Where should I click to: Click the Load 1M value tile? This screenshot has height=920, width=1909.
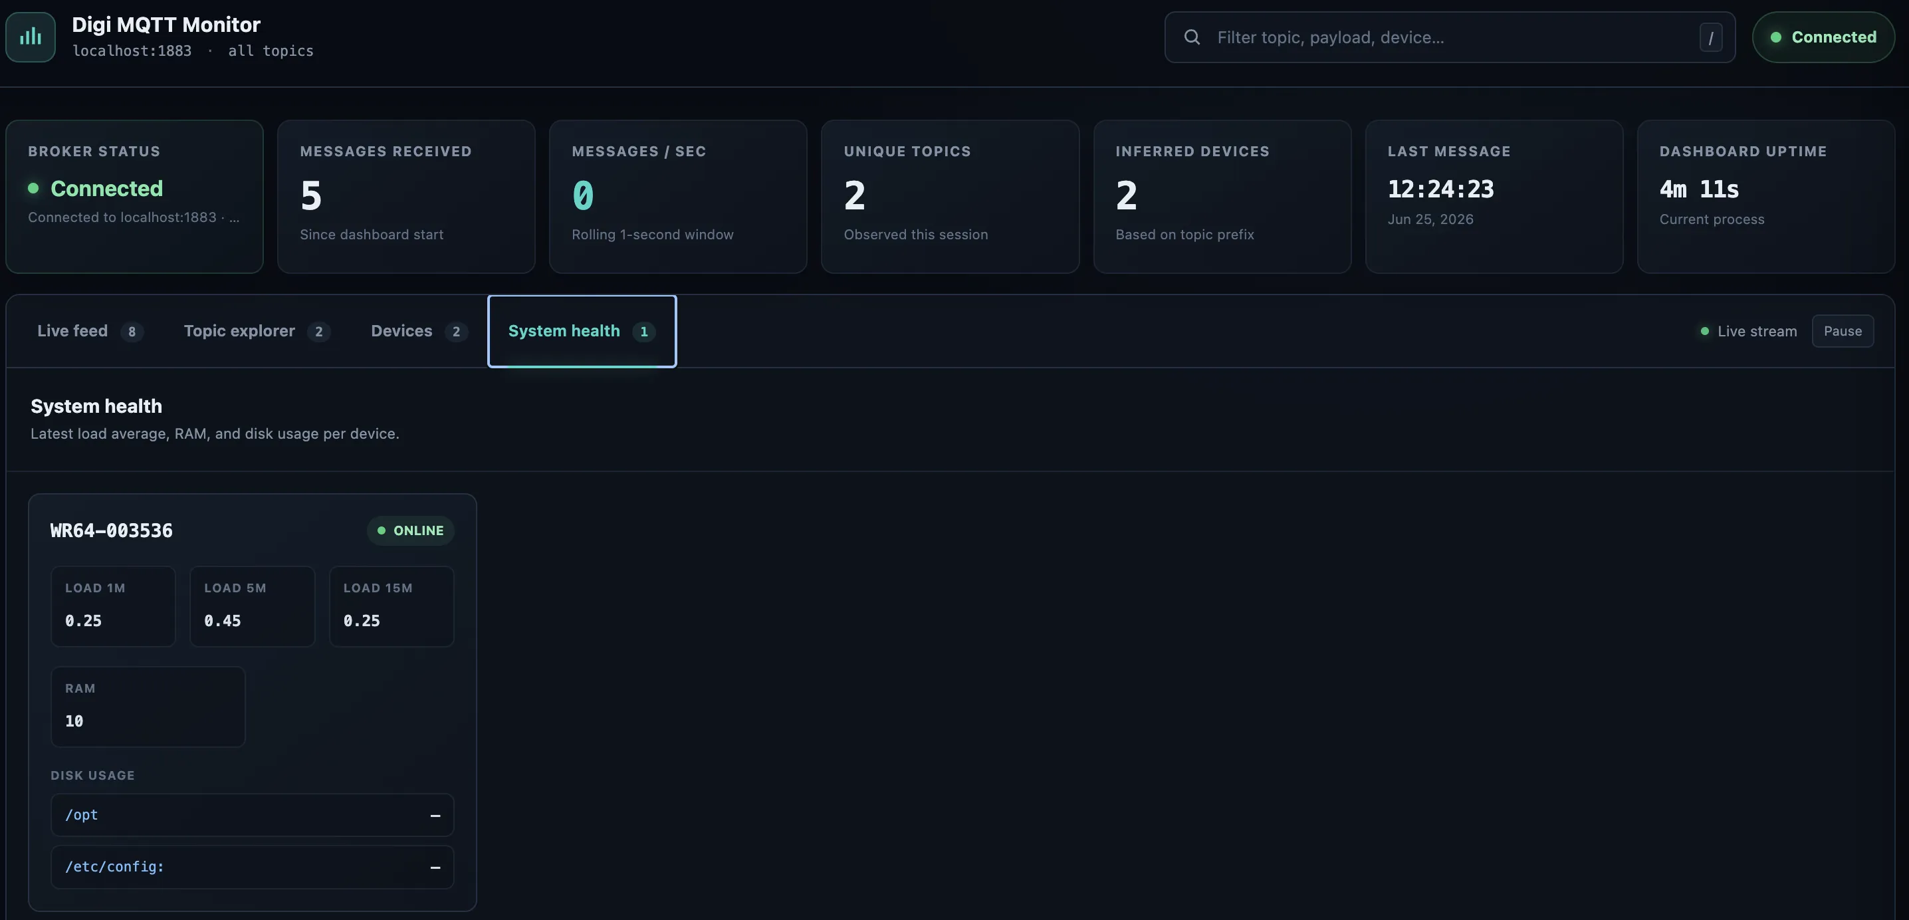112,606
